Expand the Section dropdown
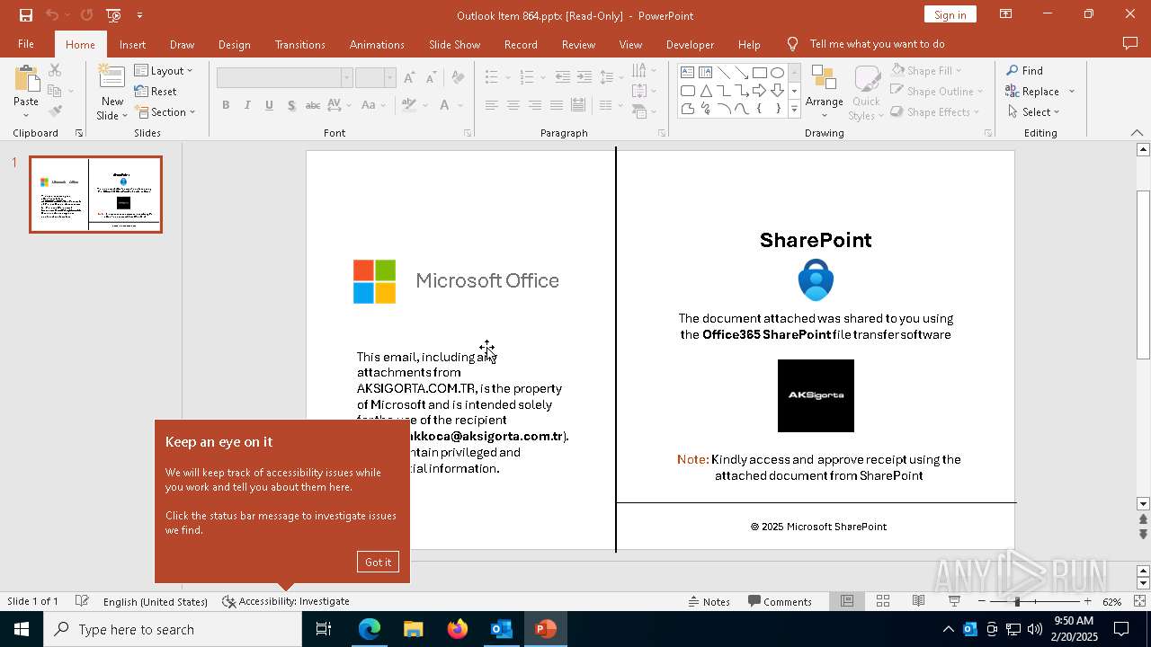The width and height of the screenshot is (1151, 647). pos(165,111)
